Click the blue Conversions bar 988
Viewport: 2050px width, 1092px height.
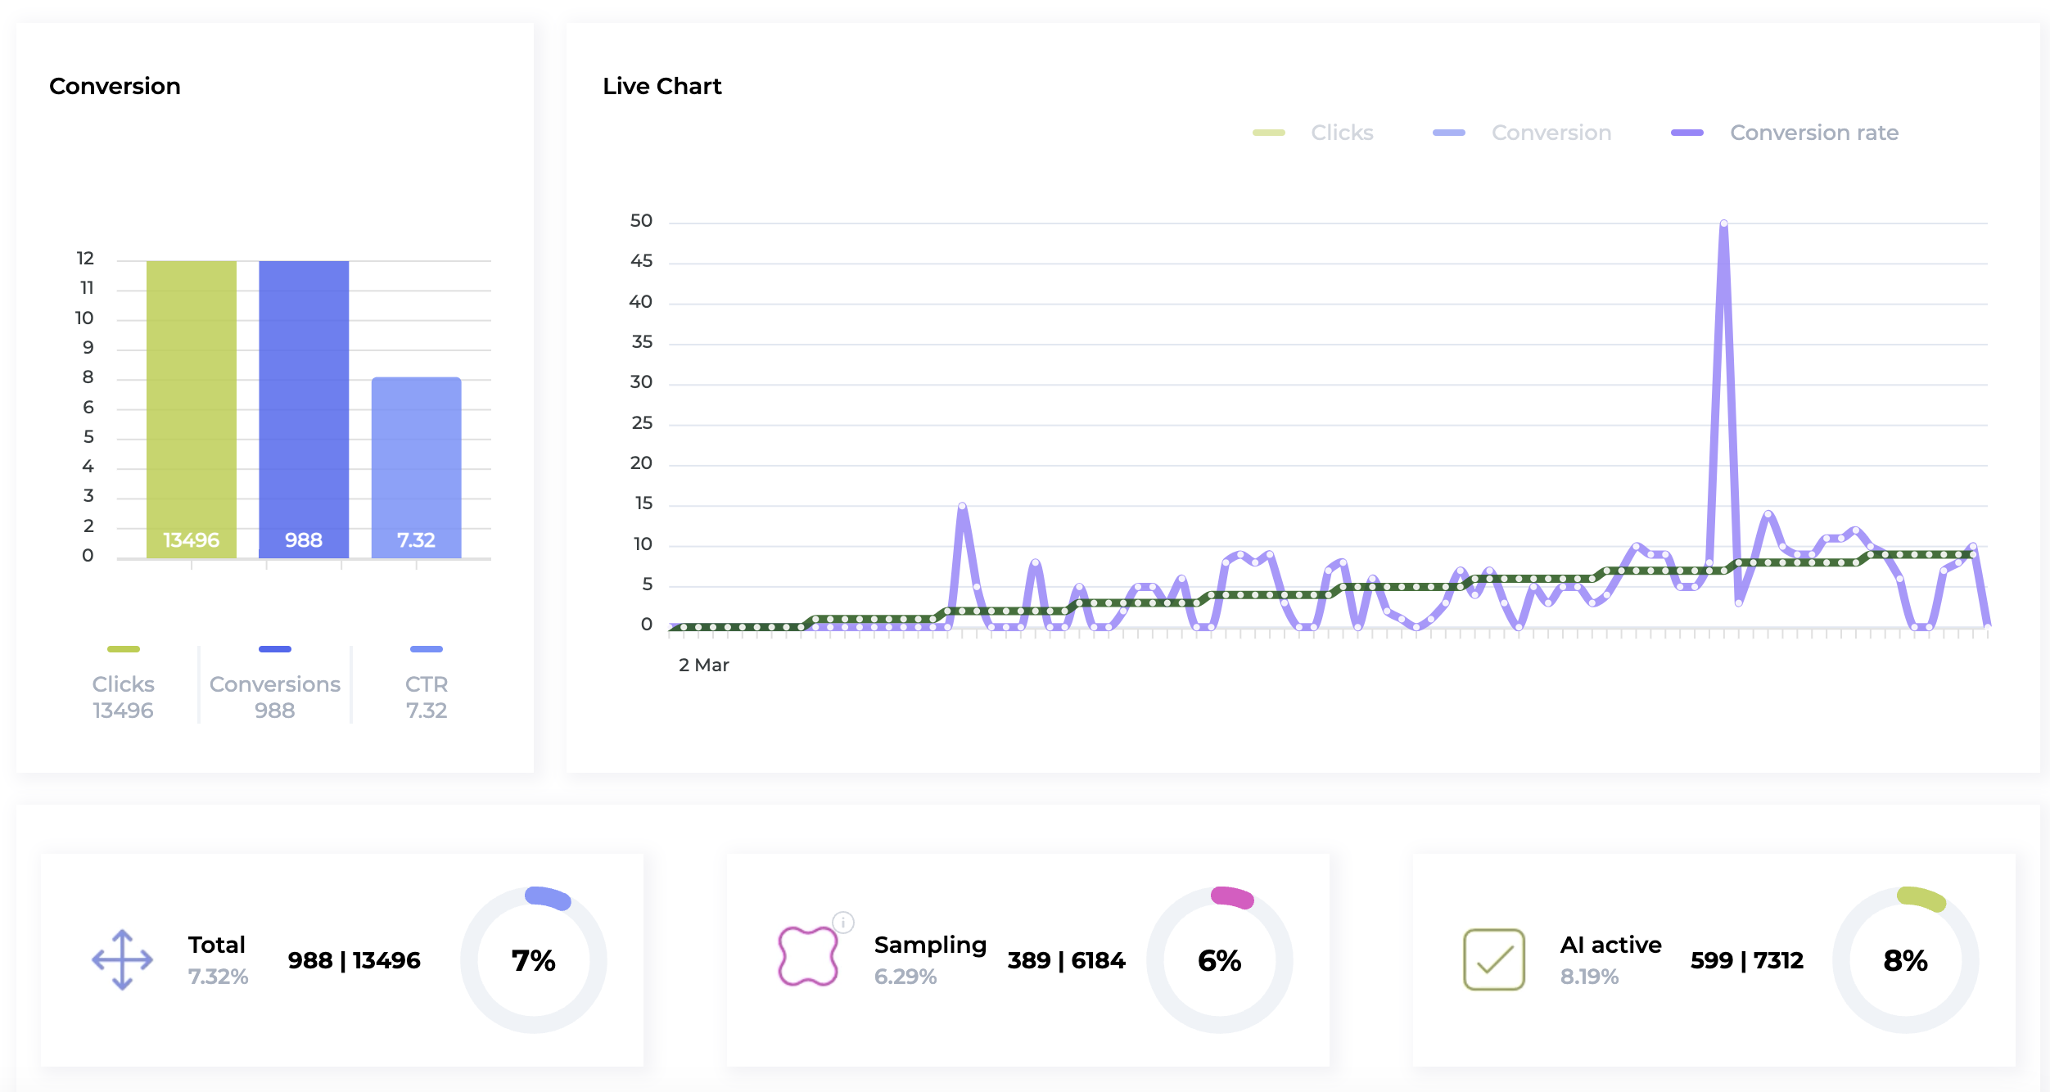click(304, 409)
